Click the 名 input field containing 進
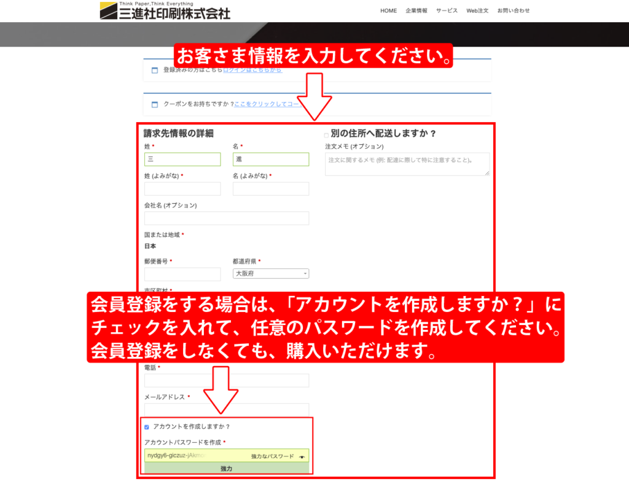 click(271, 159)
